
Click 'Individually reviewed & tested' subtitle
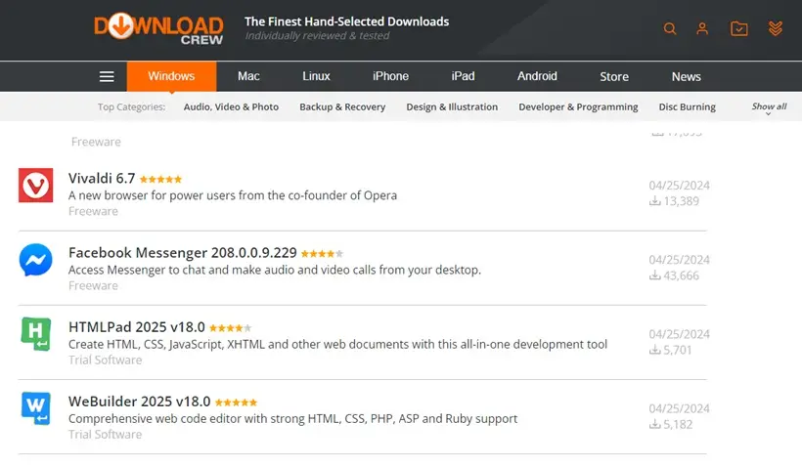[x=317, y=36]
